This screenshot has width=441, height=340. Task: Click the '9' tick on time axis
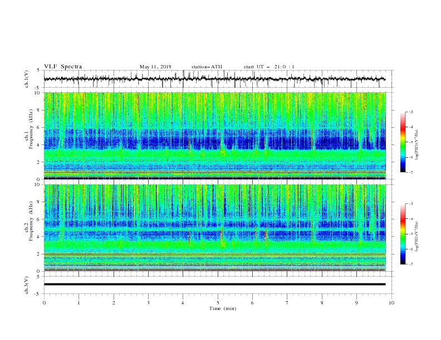click(x=356, y=303)
